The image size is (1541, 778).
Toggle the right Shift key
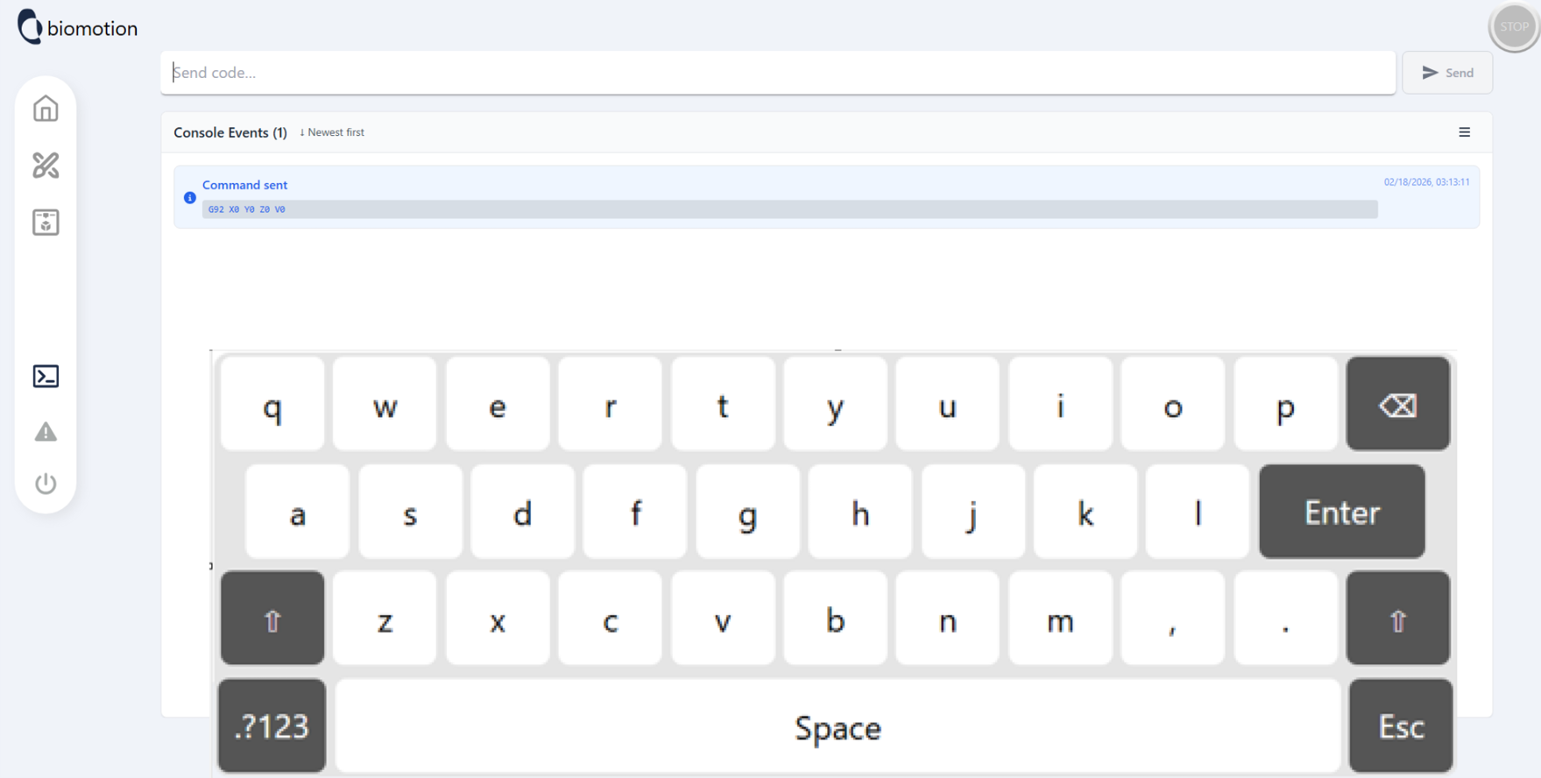(x=1397, y=619)
